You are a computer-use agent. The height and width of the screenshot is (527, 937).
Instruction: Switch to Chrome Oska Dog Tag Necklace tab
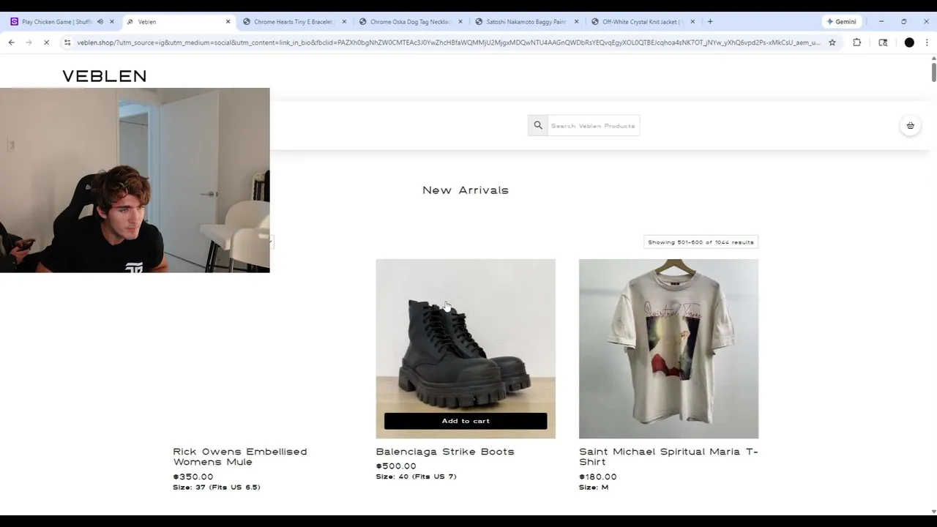point(410,22)
